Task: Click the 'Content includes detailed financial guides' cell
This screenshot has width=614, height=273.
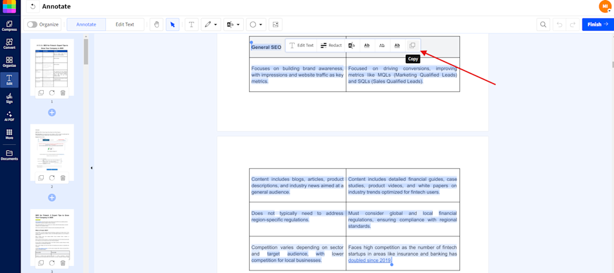Action: point(402,185)
